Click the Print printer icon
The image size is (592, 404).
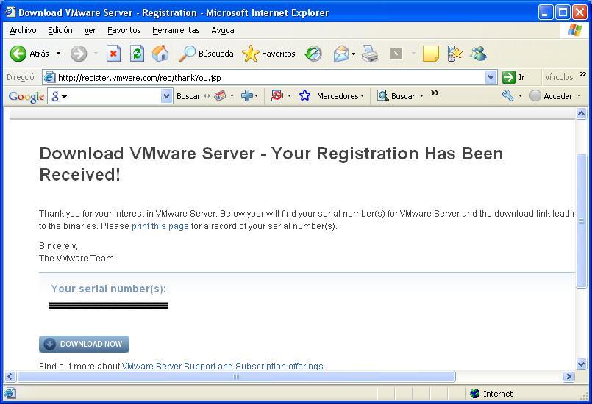(x=370, y=54)
